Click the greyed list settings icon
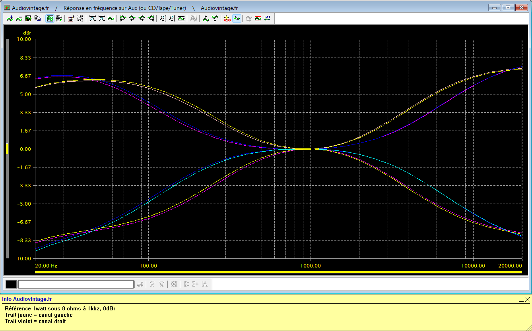The height and width of the screenshot is (331, 532). [186, 284]
